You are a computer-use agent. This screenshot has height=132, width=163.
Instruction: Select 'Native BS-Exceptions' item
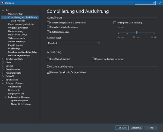[x=21, y=104]
